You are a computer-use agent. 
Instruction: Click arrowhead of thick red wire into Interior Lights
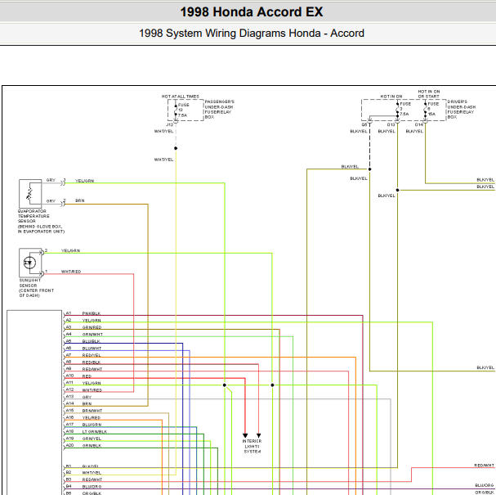(245, 436)
